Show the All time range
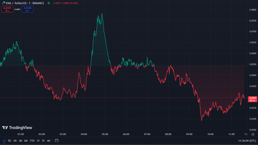This screenshot has height=145, width=258. coord(48,141)
